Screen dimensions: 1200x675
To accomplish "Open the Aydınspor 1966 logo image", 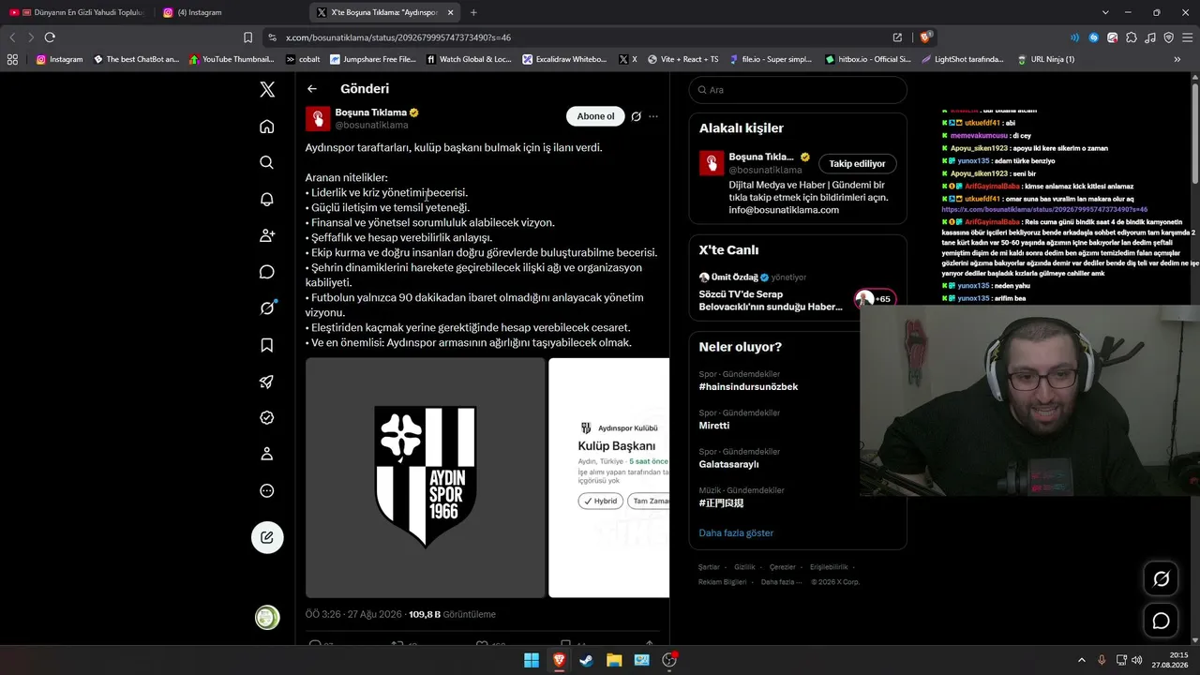I will point(425,477).
